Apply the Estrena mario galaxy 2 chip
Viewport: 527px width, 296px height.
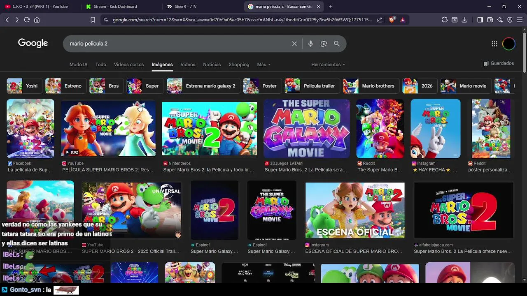click(203, 86)
